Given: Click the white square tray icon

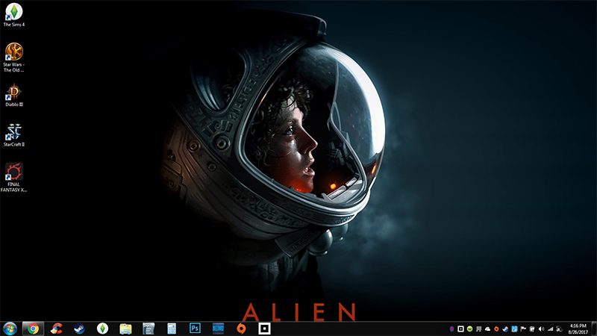Looking at the screenshot, I should click(x=460, y=329).
